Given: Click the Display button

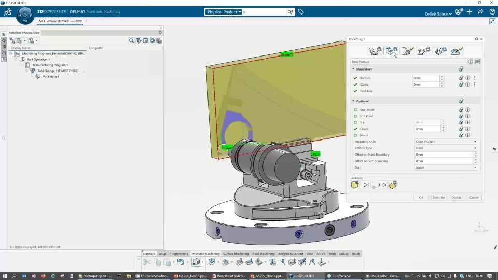Looking at the screenshot, I should pos(457,197).
